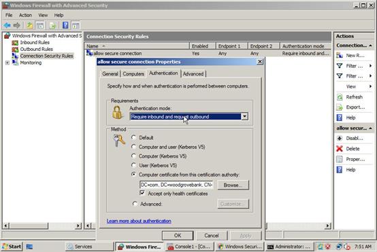This screenshot has height=252, width=377.
Task: Click the Browse button
Action: [x=233, y=185]
